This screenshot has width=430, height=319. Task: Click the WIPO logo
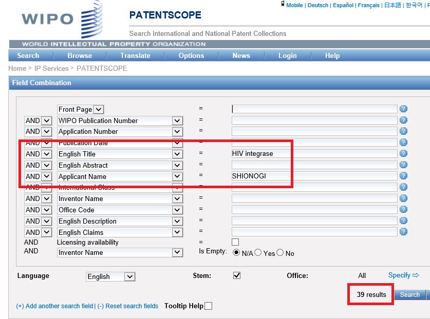point(62,19)
